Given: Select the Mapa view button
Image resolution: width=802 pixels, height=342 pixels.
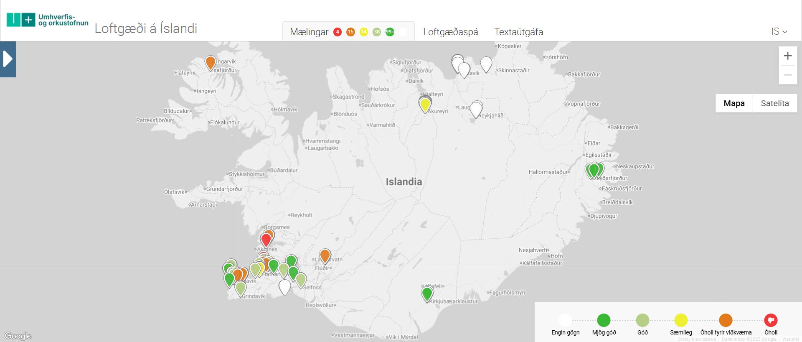Looking at the screenshot, I should 734,103.
